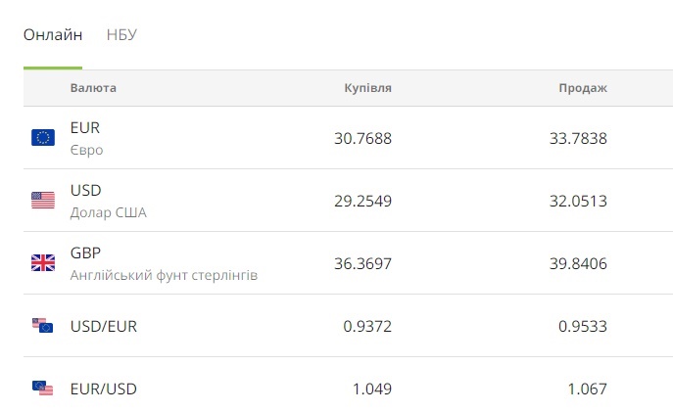This screenshot has height=412, width=673.
Task: Click the EUR buy rate 30.7688
Action: [x=362, y=138]
